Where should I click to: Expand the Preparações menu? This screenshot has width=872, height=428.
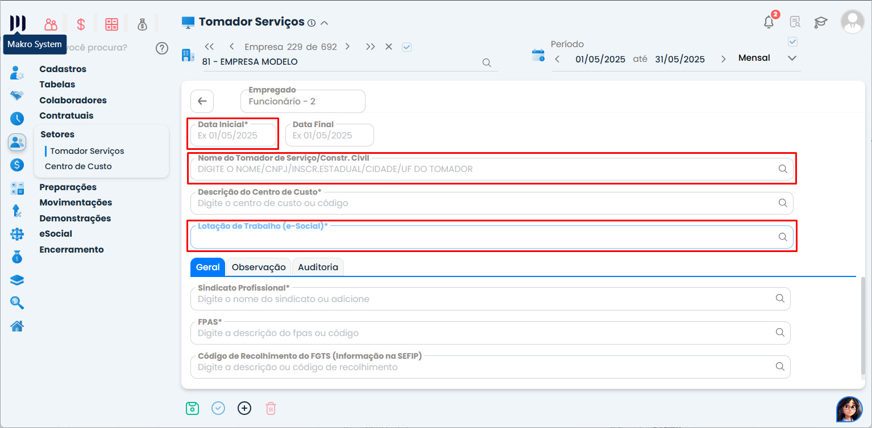tap(68, 187)
